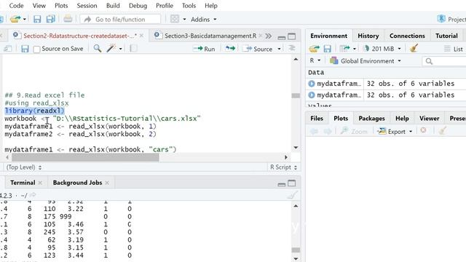466x262 pixels.
Task: Open the Debug menu
Action: pyautogui.click(x=138, y=6)
